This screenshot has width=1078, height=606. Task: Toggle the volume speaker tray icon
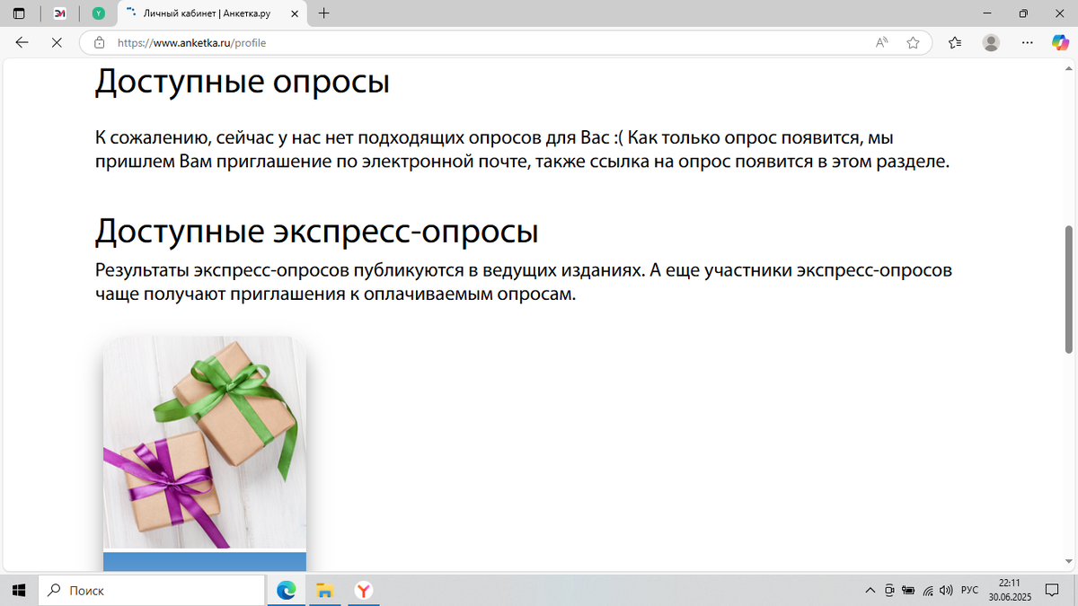click(x=946, y=590)
